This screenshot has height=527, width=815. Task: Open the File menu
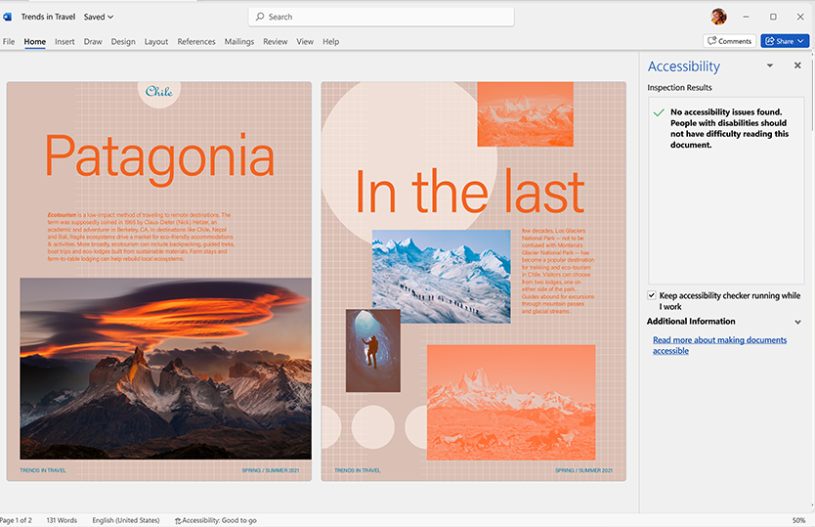point(9,42)
